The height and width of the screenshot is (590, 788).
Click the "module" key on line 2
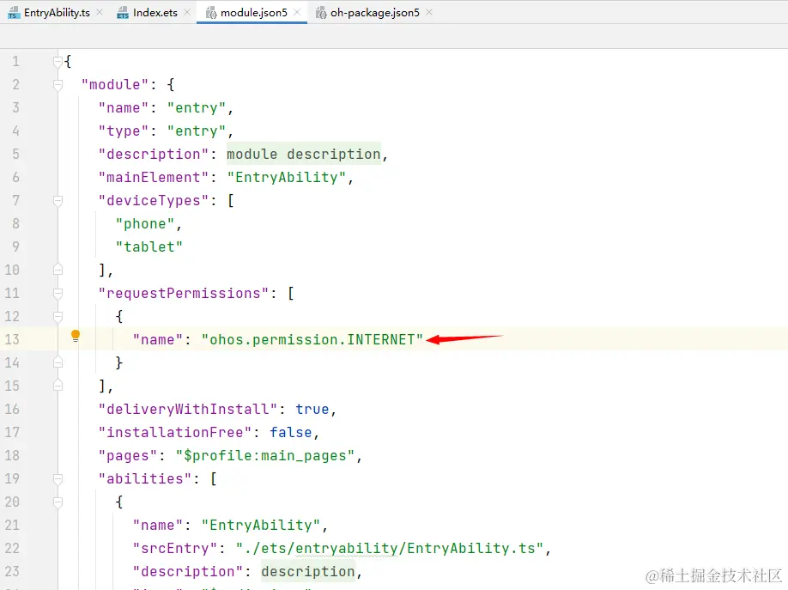115,84
